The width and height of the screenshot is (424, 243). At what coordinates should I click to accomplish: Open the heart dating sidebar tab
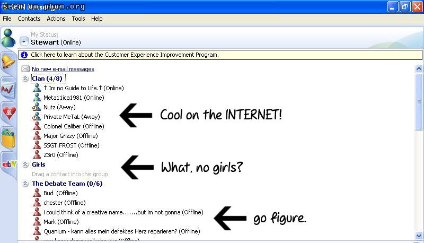(x=8, y=113)
